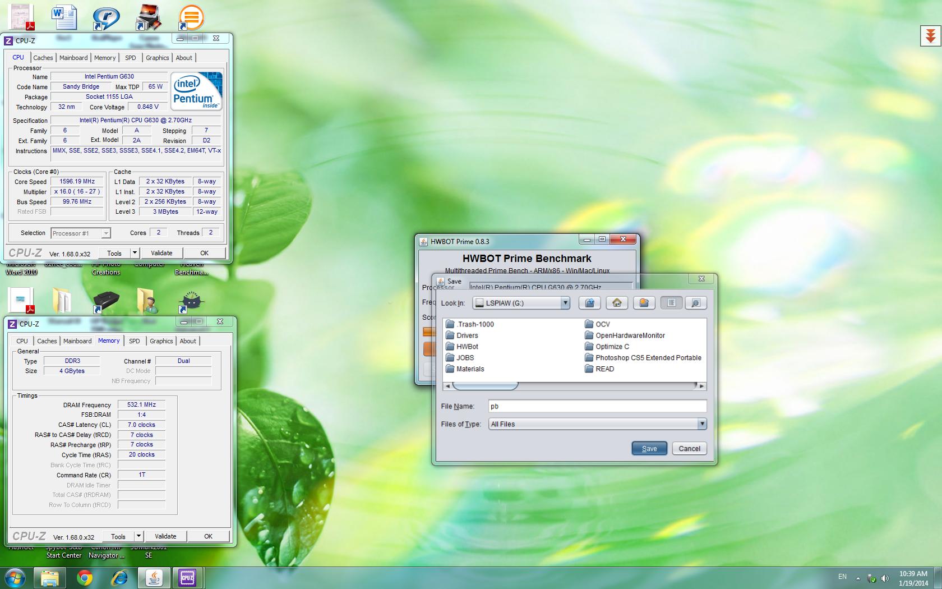Click OK in memory CPU-Z window
The width and height of the screenshot is (942, 589).
209,536
